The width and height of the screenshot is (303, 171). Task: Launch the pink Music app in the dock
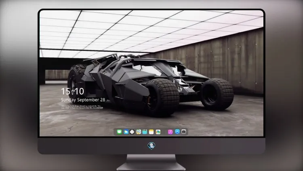pyautogui.click(x=170, y=132)
